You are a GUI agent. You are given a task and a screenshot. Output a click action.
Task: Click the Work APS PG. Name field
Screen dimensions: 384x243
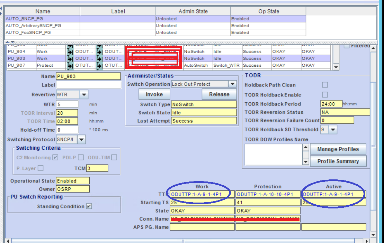click(x=202, y=227)
